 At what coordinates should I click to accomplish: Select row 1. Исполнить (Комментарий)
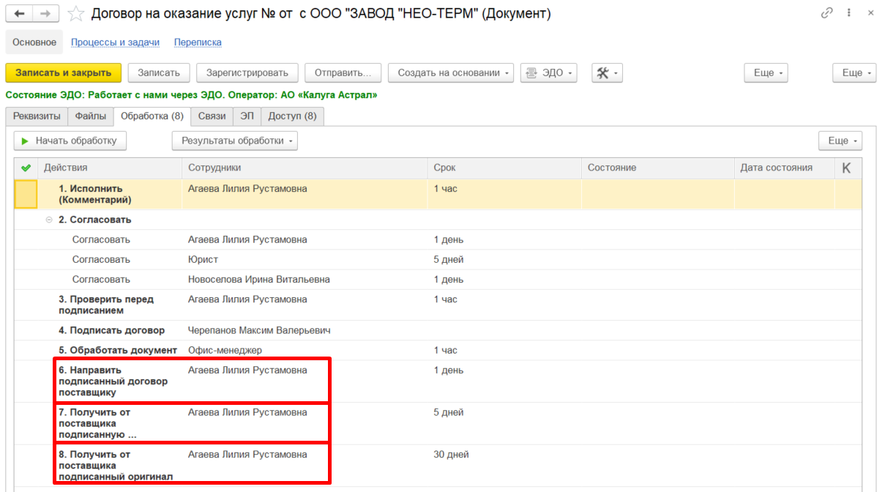[438, 194]
